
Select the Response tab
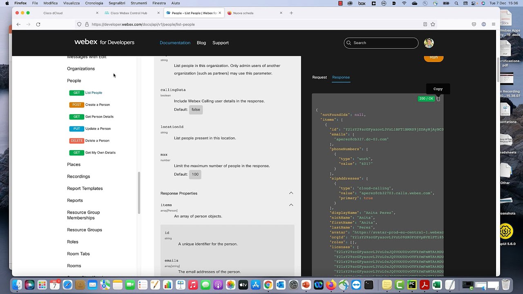tap(341, 77)
